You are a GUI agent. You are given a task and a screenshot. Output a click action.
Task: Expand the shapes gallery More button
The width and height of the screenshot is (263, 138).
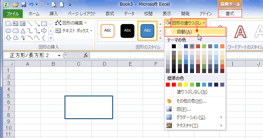click(x=51, y=38)
